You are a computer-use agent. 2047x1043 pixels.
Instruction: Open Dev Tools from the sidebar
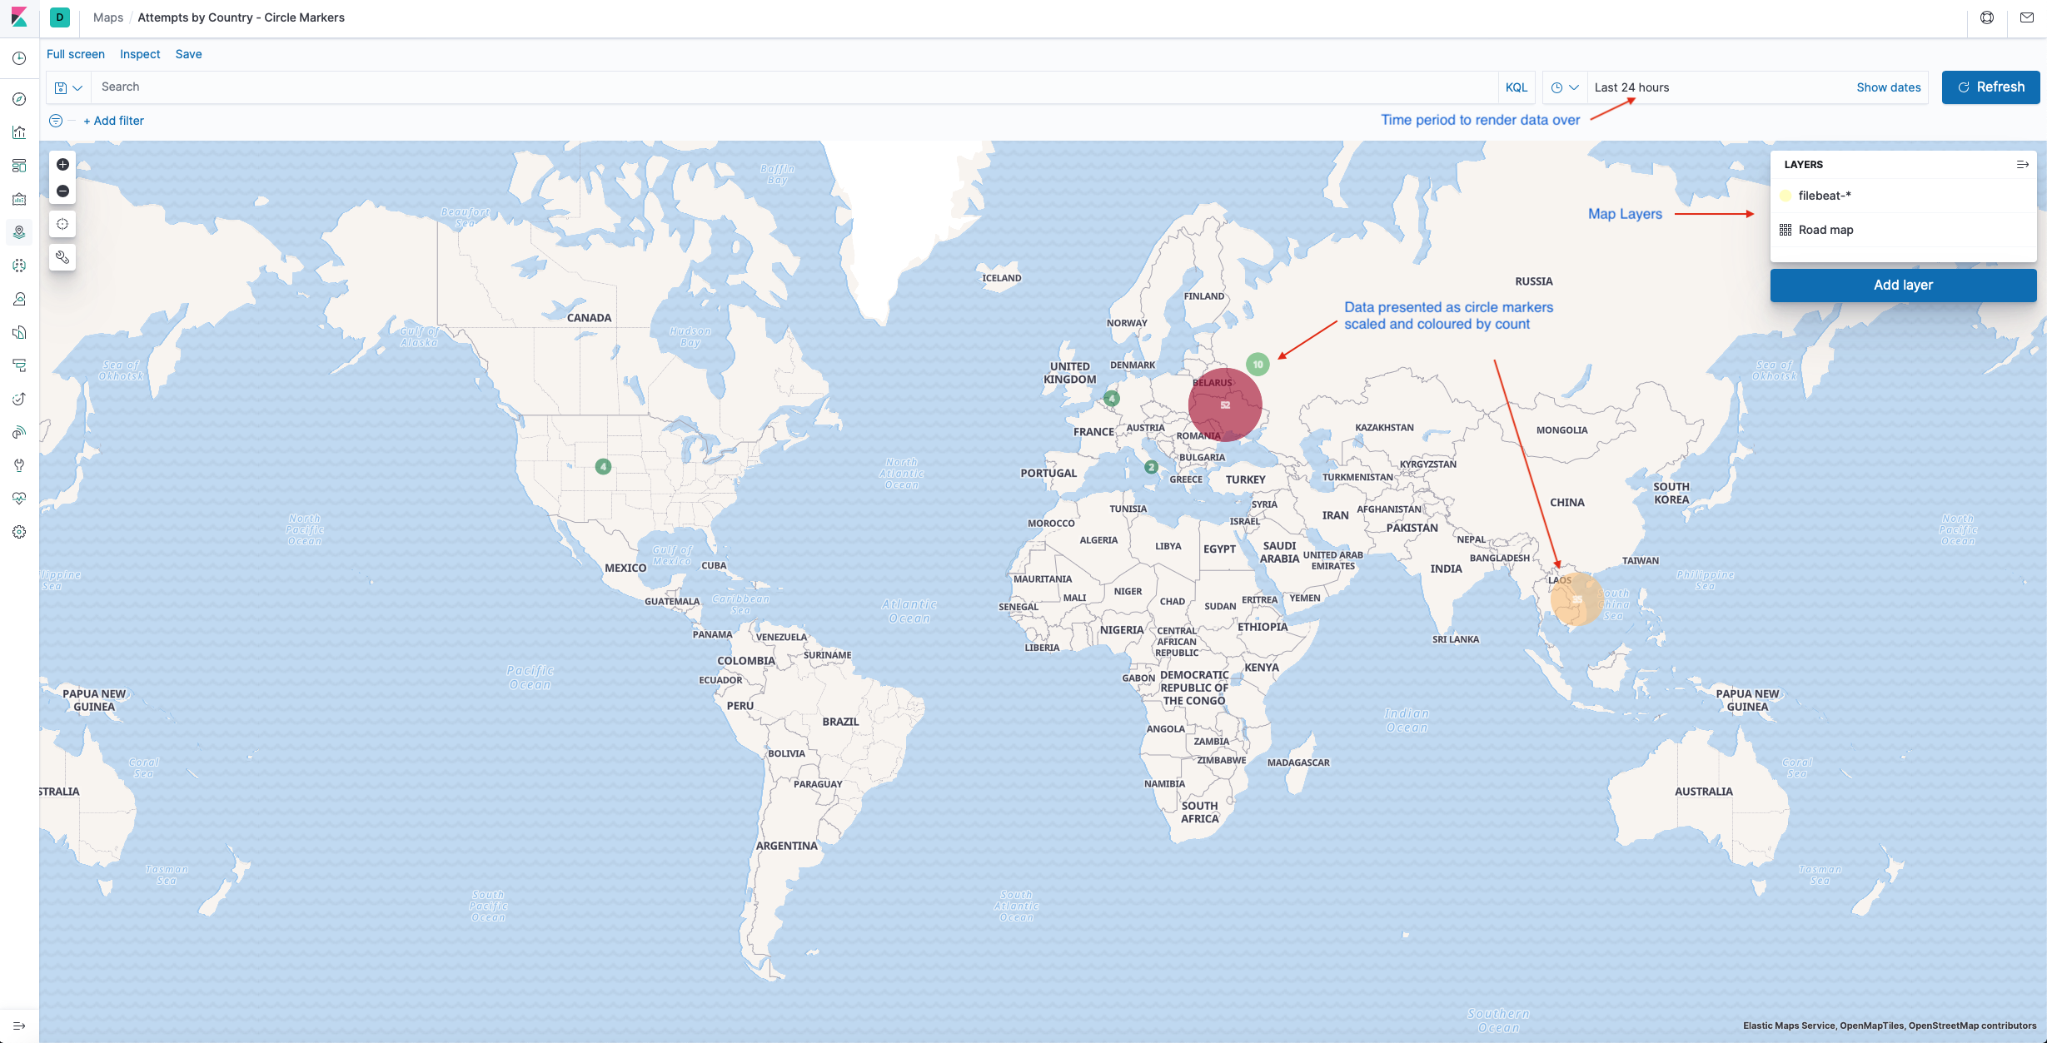click(x=19, y=465)
